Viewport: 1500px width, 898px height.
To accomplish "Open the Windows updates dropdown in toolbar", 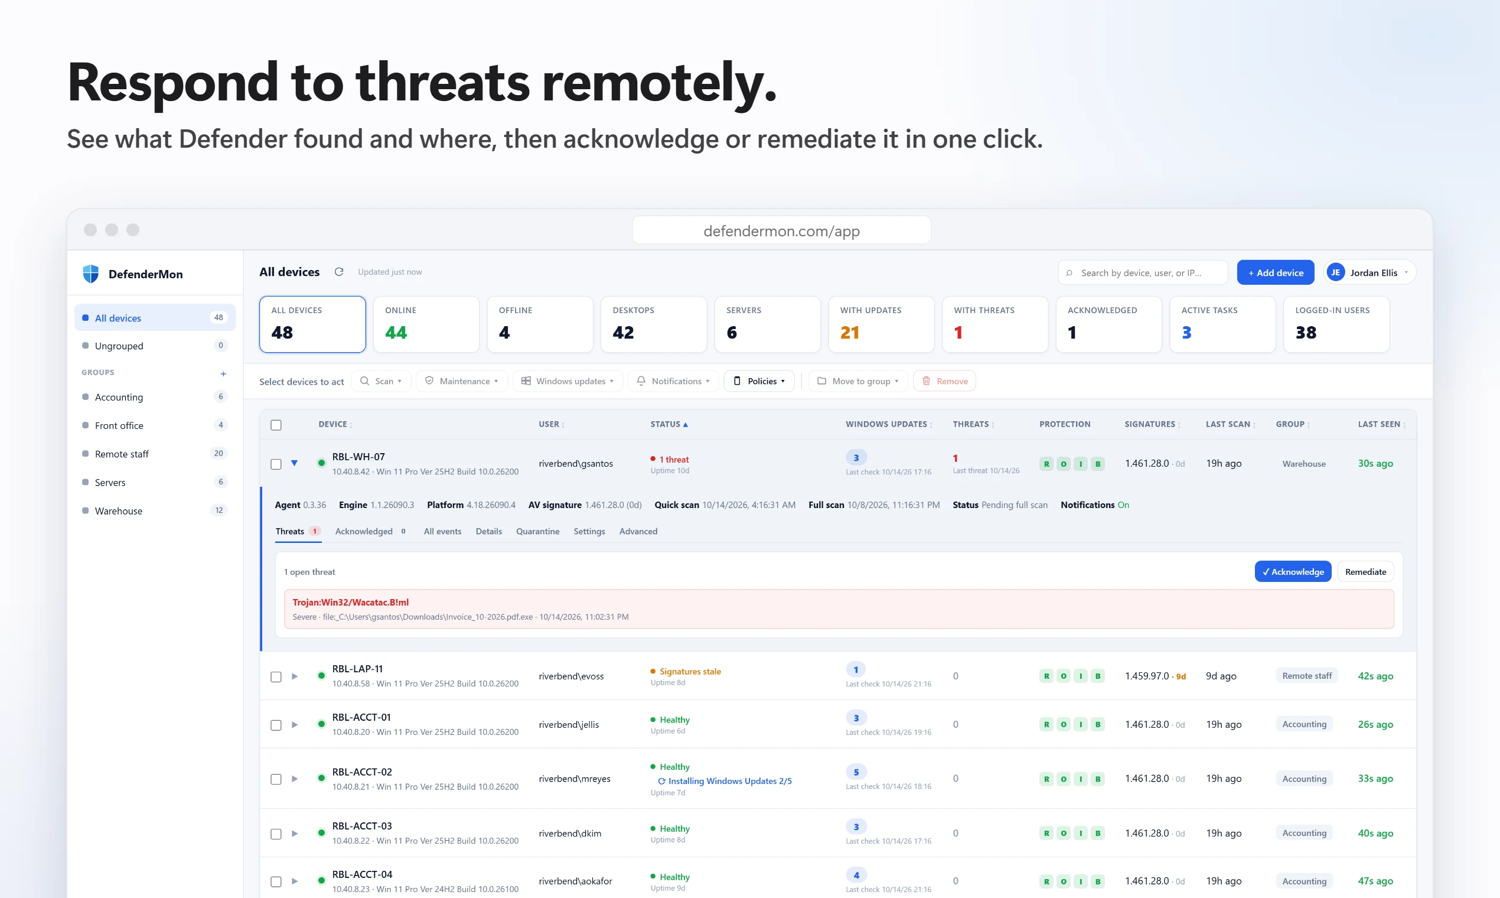I will [x=568, y=380].
